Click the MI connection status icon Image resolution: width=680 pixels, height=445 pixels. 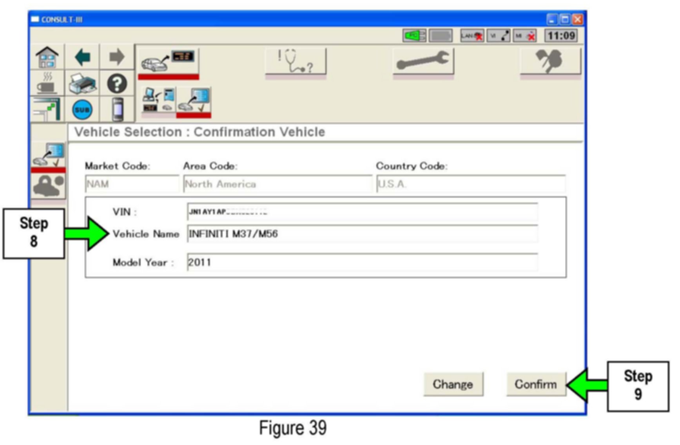pyautogui.click(x=525, y=36)
